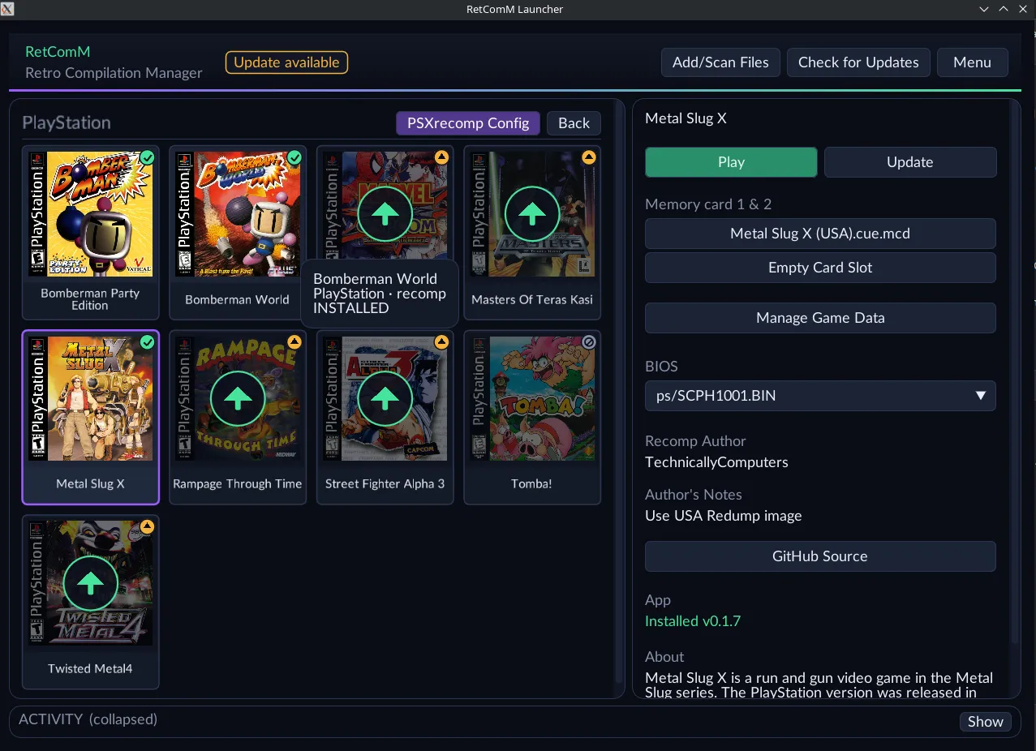Open the Menu button
Viewport: 1036px width, 751px height.
point(973,62)
